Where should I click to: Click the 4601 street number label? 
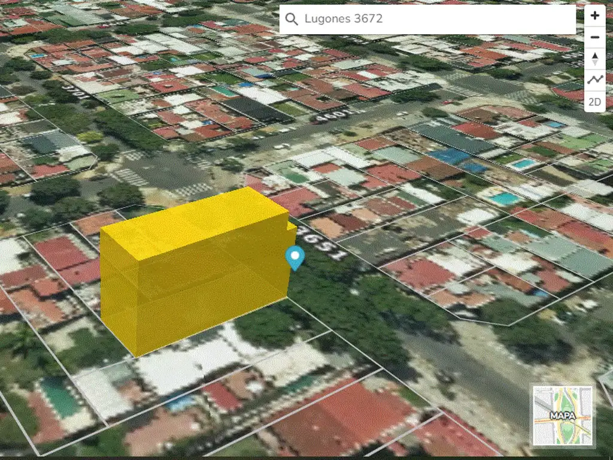point(333,114)
